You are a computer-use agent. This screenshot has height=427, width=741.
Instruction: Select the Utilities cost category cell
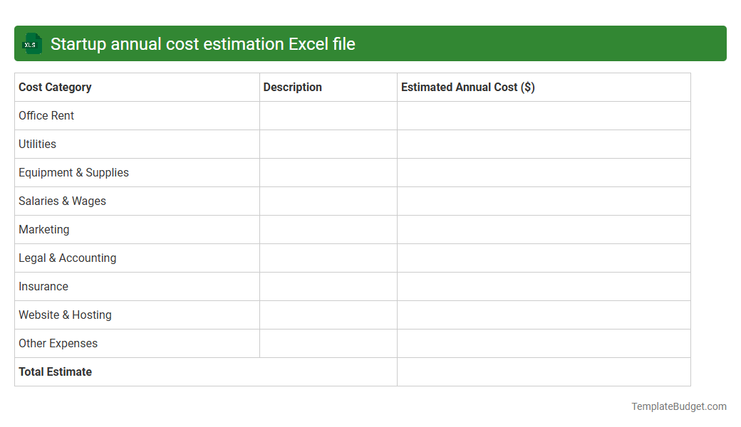coord(37,144)
